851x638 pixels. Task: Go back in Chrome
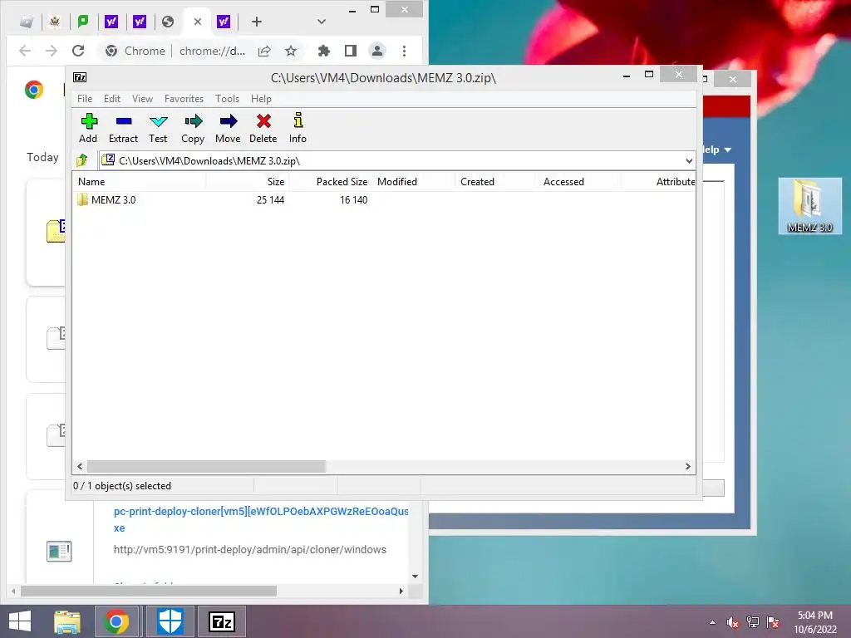pyautogui.click(x=24, y=51)
